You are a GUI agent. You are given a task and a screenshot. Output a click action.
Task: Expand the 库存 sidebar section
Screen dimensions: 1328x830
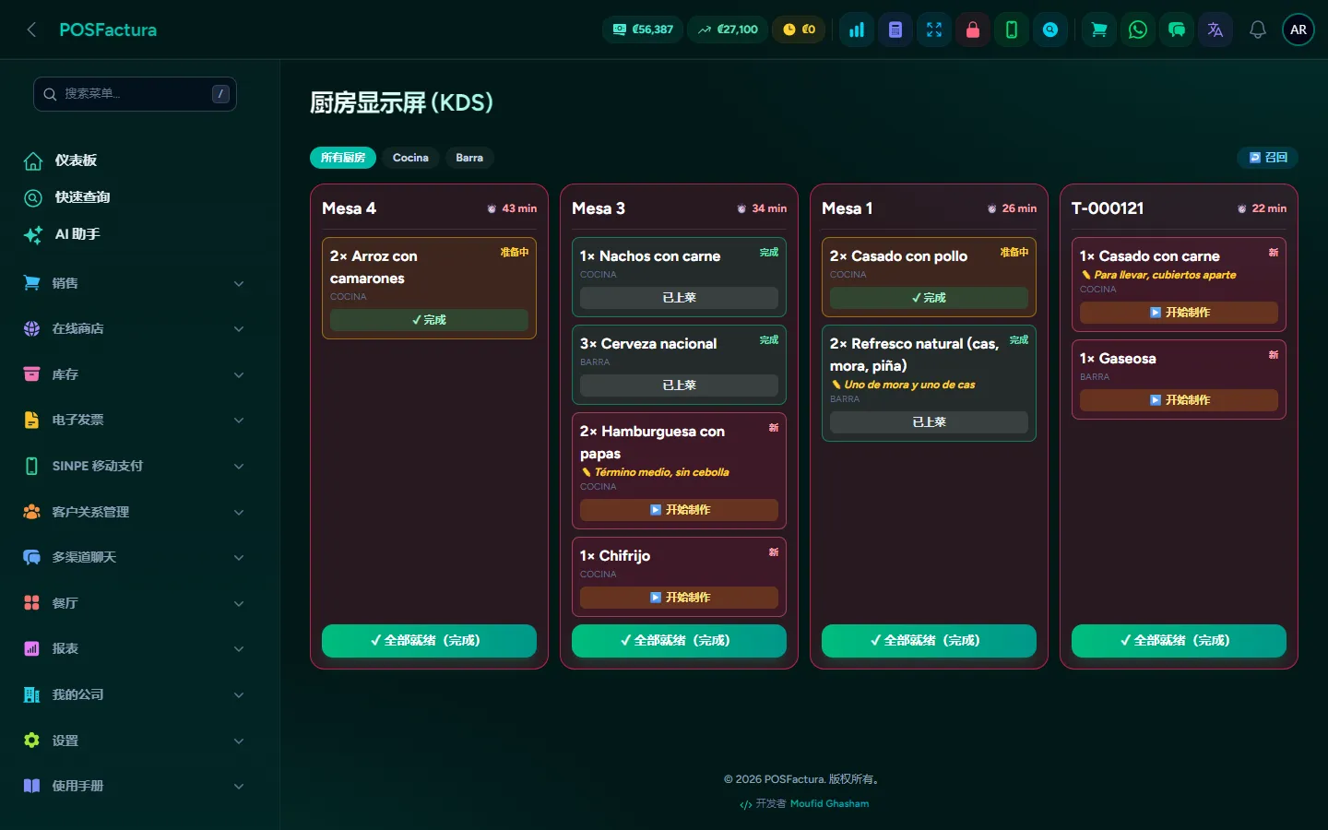135,374
